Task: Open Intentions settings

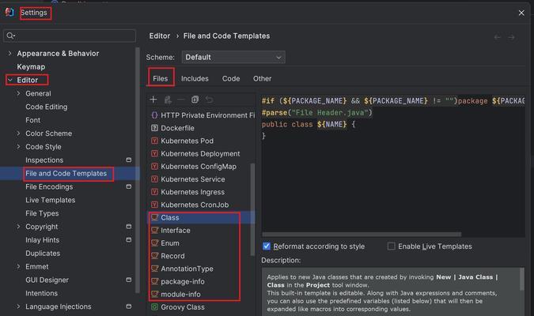Action: pyautogui.click(x=42, y=293)
